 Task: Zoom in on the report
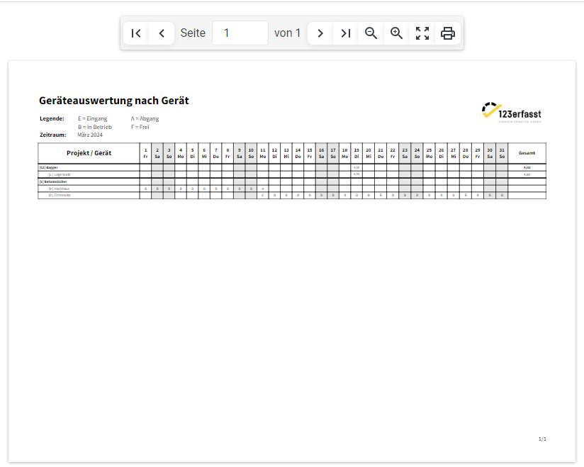396,33
